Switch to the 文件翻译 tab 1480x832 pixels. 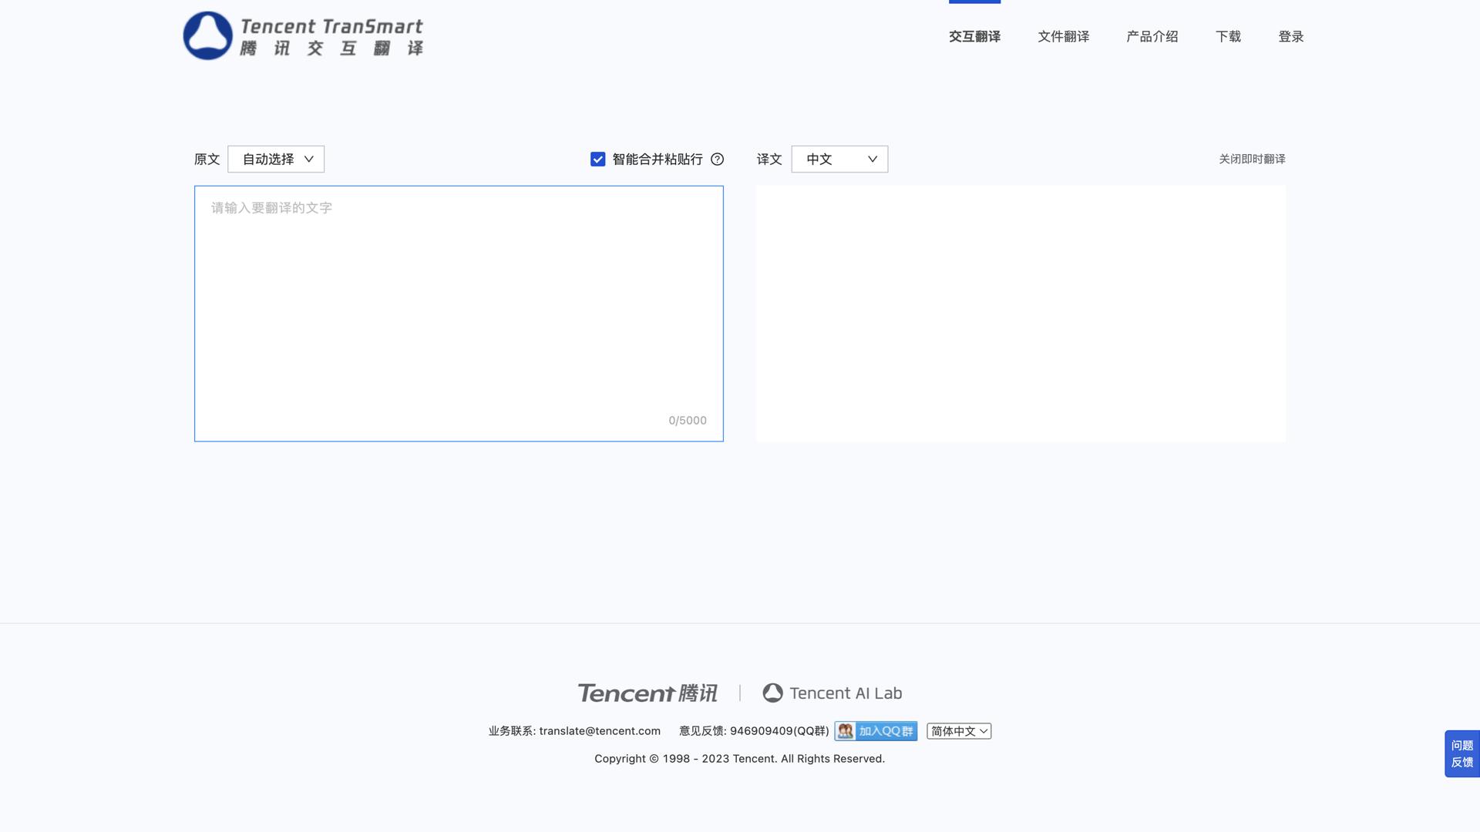1063,36
